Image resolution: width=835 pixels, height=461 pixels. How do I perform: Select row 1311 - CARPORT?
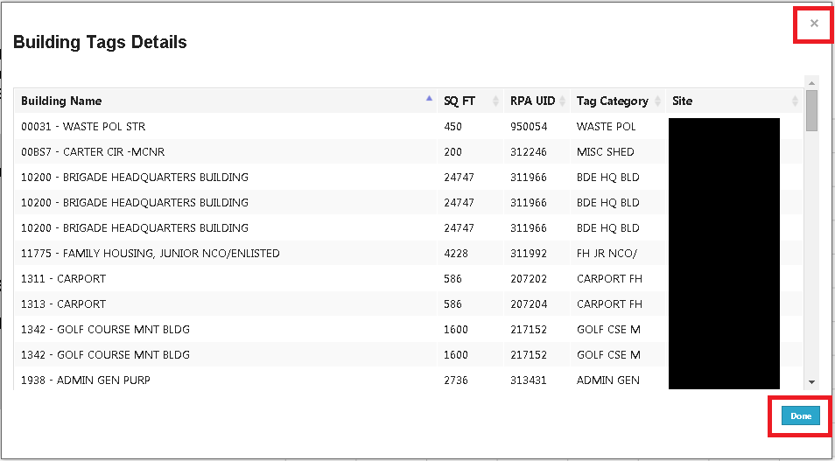409,278
